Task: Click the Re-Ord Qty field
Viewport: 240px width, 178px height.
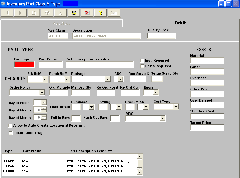Action: tap(130, 93)
